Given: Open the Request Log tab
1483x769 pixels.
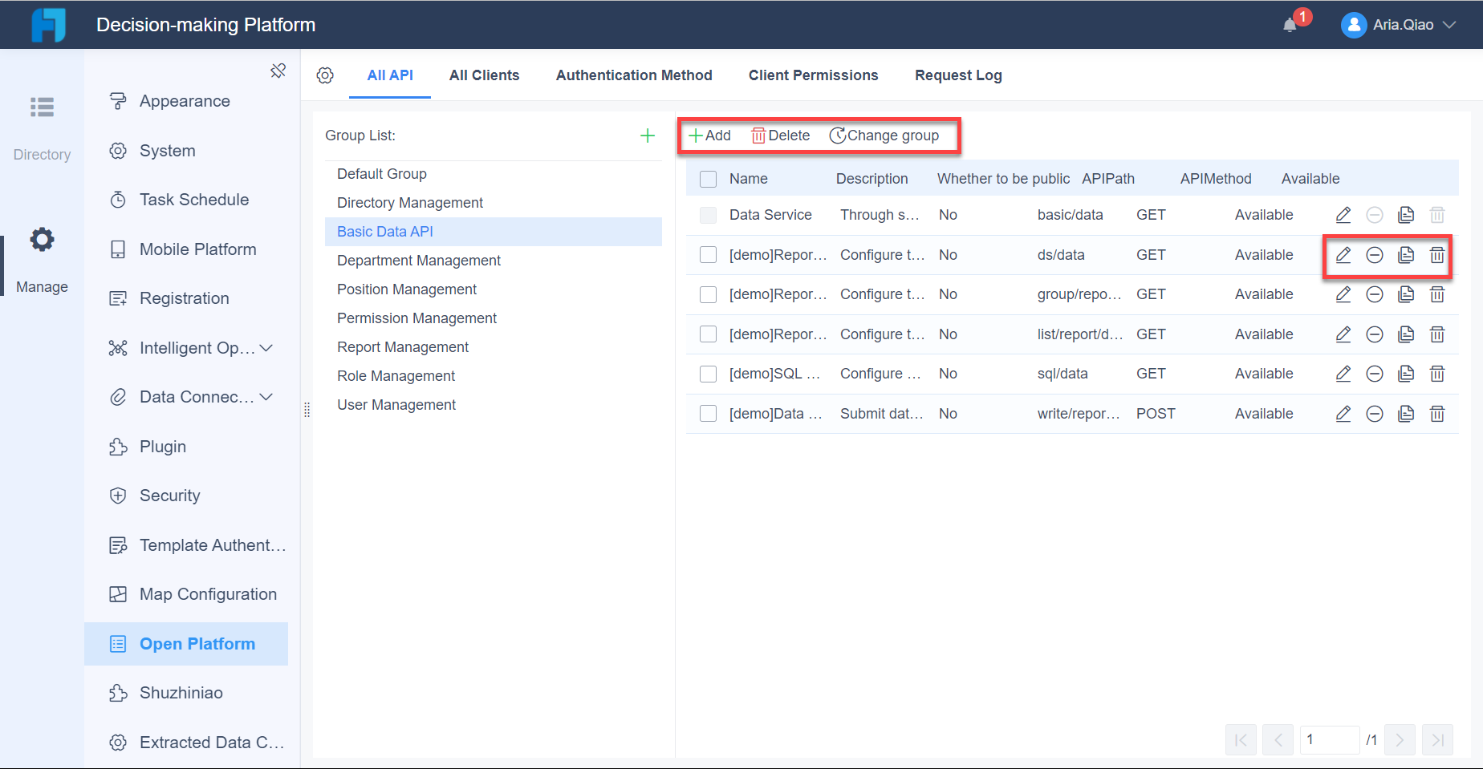Looking at the screenshot, I should [x=958, y=75].
